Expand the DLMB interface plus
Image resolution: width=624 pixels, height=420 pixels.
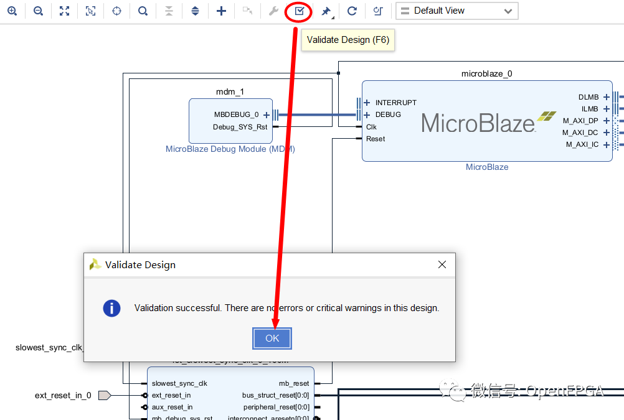(606, 97)
